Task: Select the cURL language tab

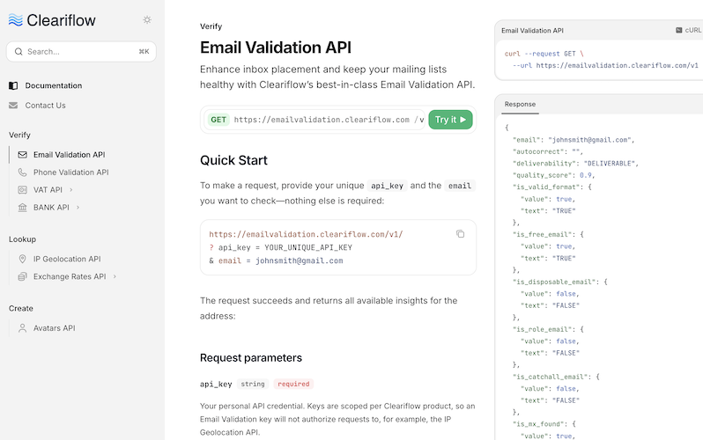Action: click(x=689, y=30)
